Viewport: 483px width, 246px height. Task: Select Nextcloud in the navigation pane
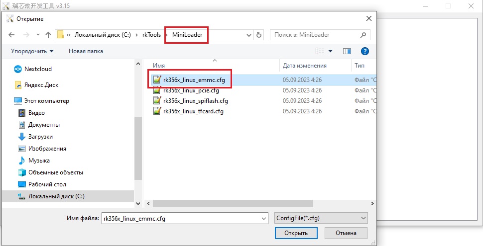tap(38, 69)
